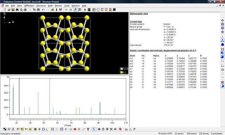Viewport: 225px width, 135px height.
Task: Click the unit cell square frame icon
Action: 223,49
